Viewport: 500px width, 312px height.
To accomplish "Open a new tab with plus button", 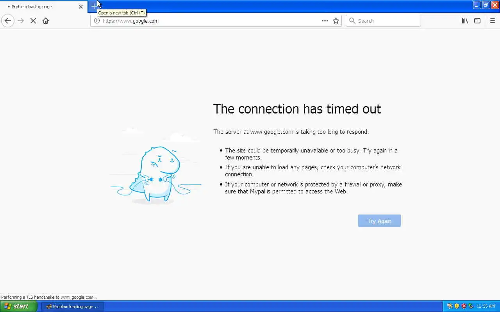I will pos(94,6).
